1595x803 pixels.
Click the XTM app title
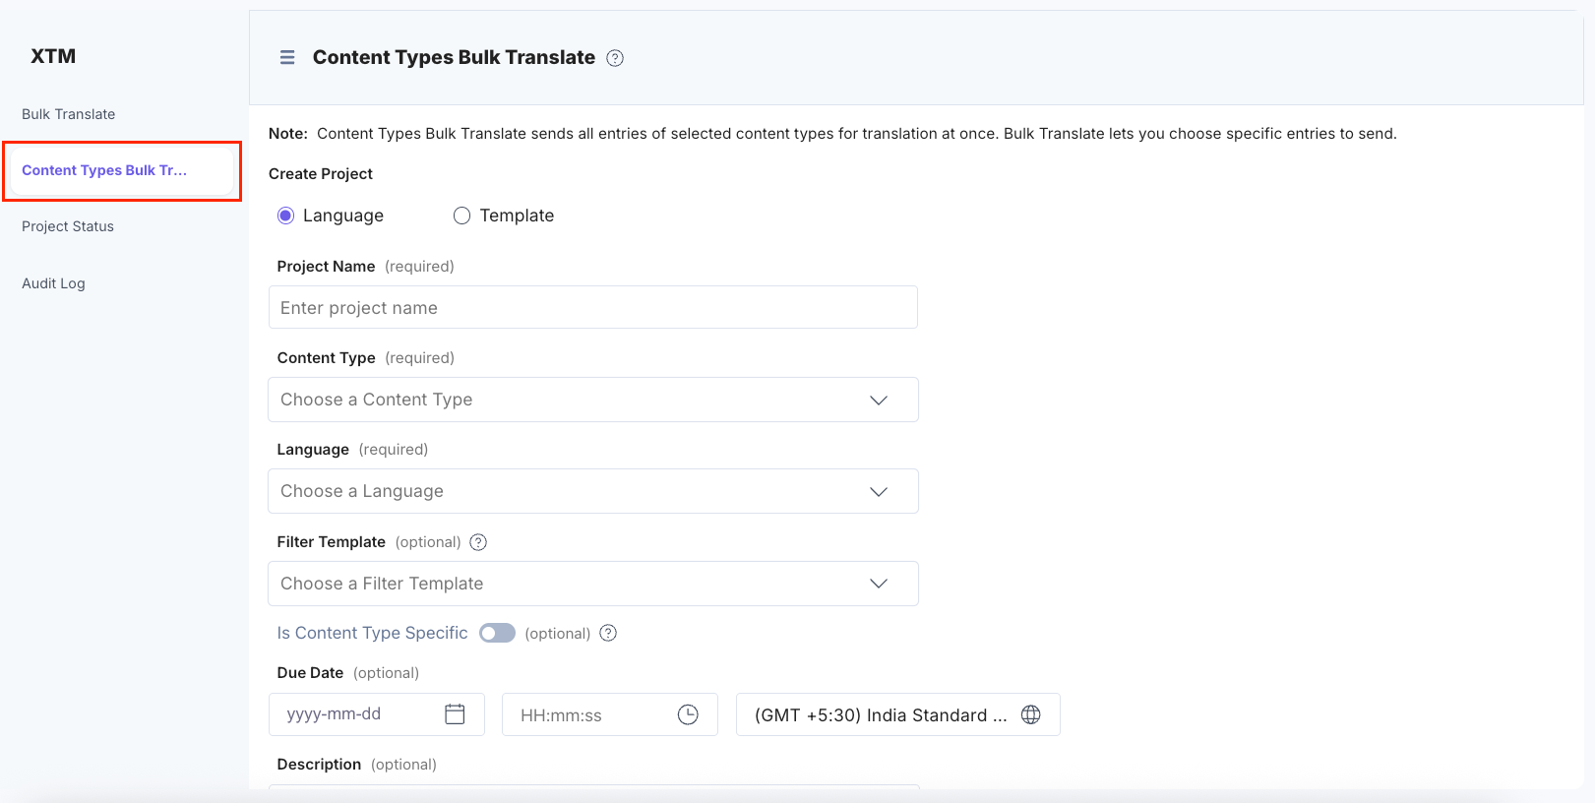click(x=53, y=56)
